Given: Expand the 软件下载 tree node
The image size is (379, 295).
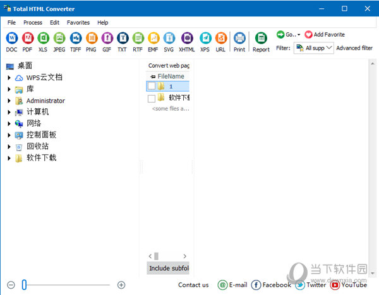Looking at the screenshot, I should pos(9,158).
